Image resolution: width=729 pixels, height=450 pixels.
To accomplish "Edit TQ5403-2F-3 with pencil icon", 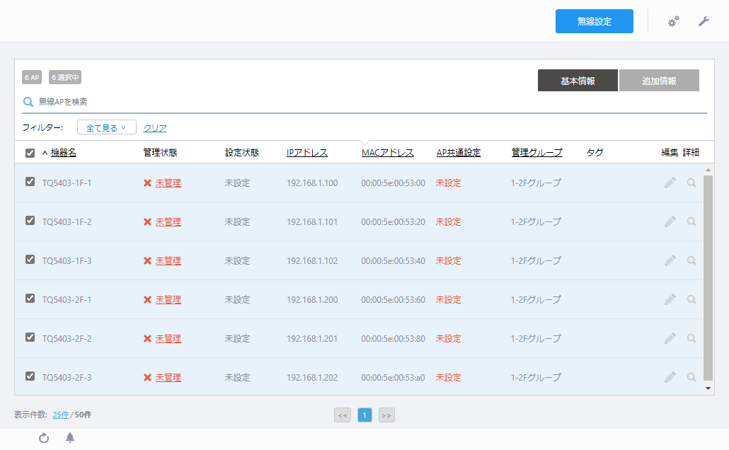I will tap(670, 377).
